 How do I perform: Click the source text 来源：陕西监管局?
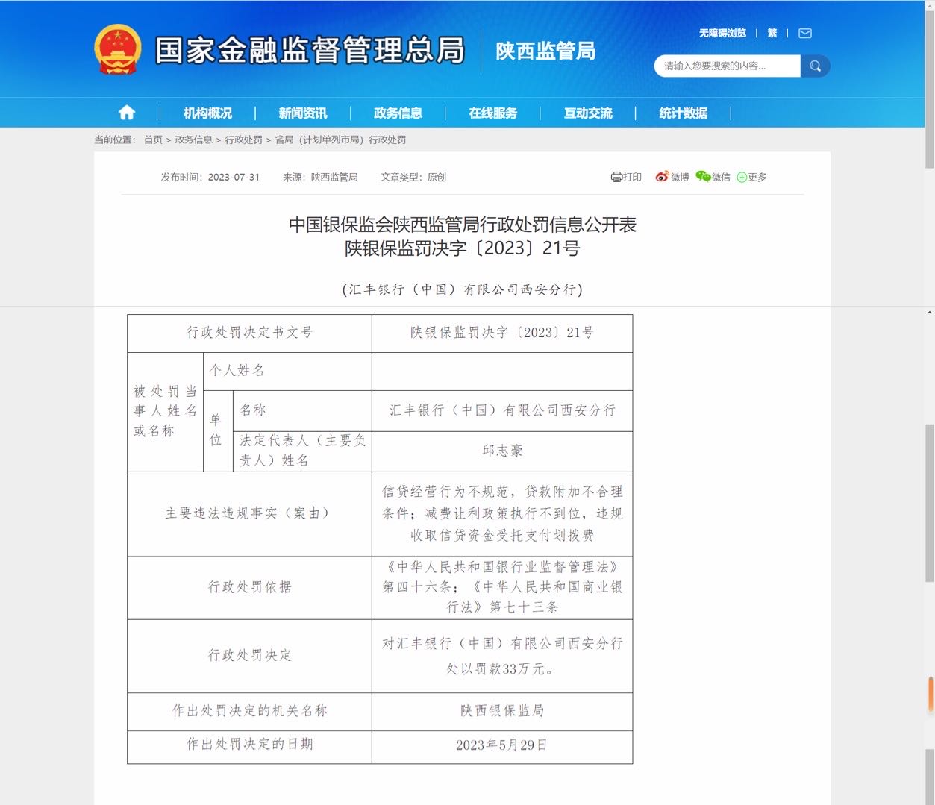coord(320,177)
